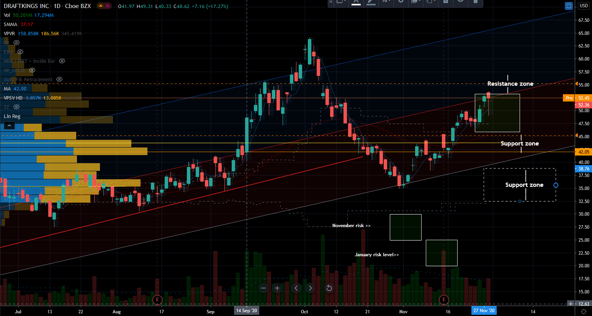Show the NR4 / NR7 + Inside Bar indicator
Viewport: 592px width, 316px height.
point(62,61)
